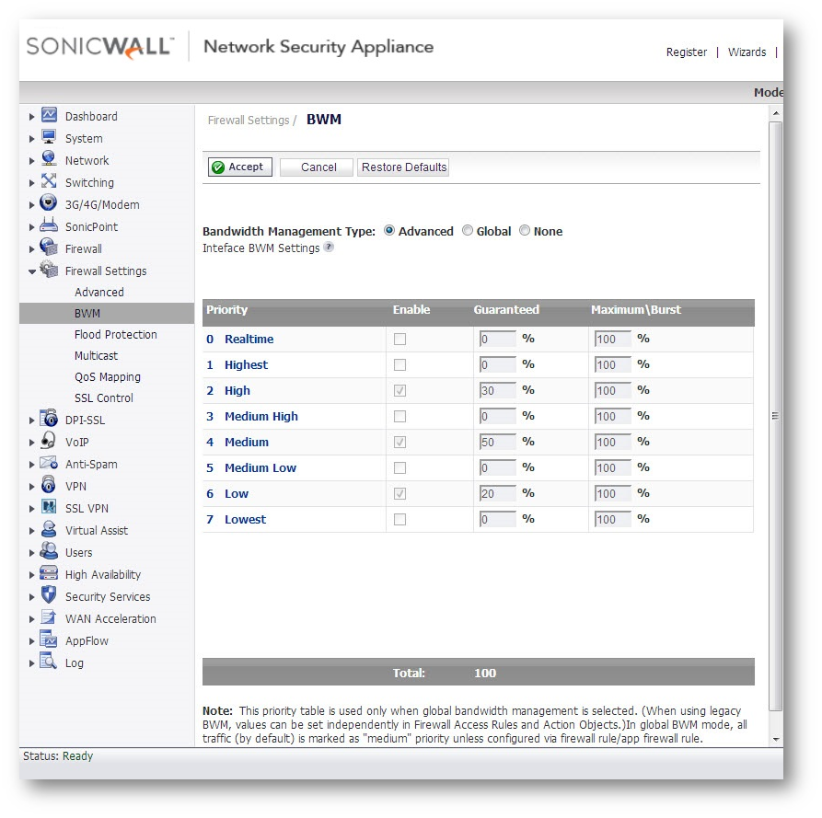This screenshot has height=818, width=822.
Task: Select the None bandwidth management radio button
Action: tap(525, 231)
